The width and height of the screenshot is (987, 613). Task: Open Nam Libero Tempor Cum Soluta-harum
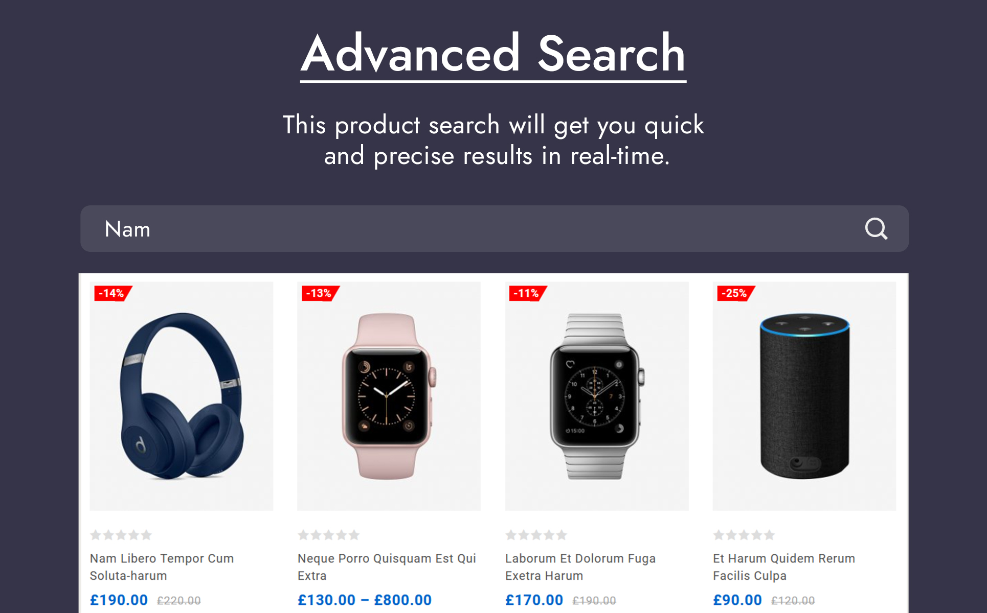tap(162, 567)
